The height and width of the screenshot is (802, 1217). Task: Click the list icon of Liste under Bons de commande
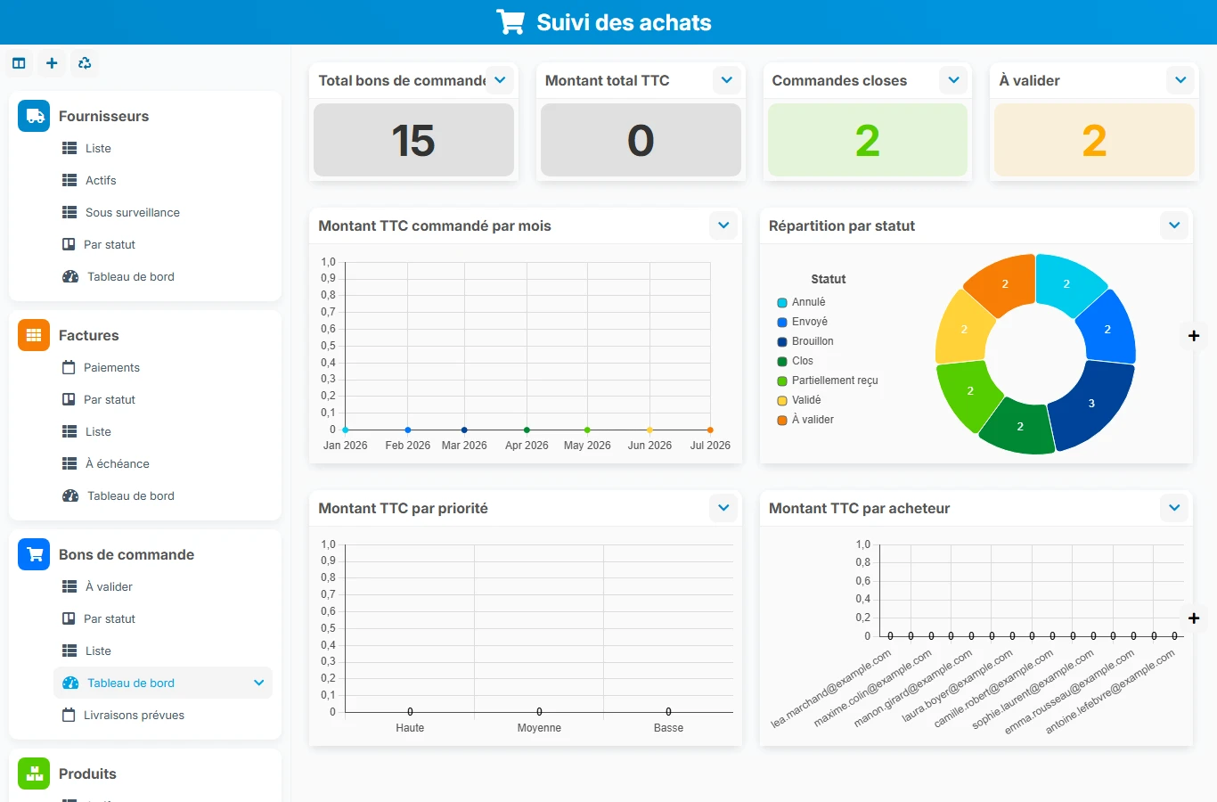tap(69, 651)
